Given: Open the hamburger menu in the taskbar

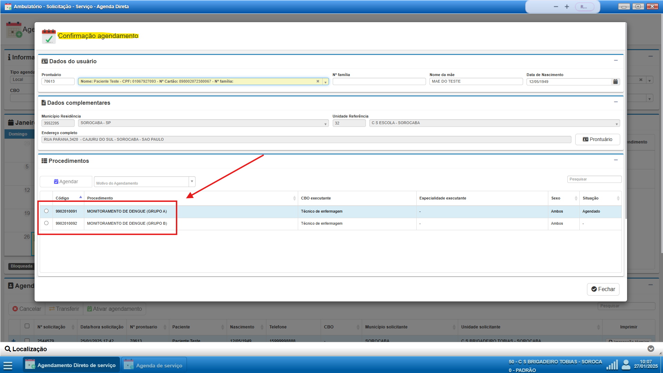Looking at the screenshot, I should tap(8, 365).
